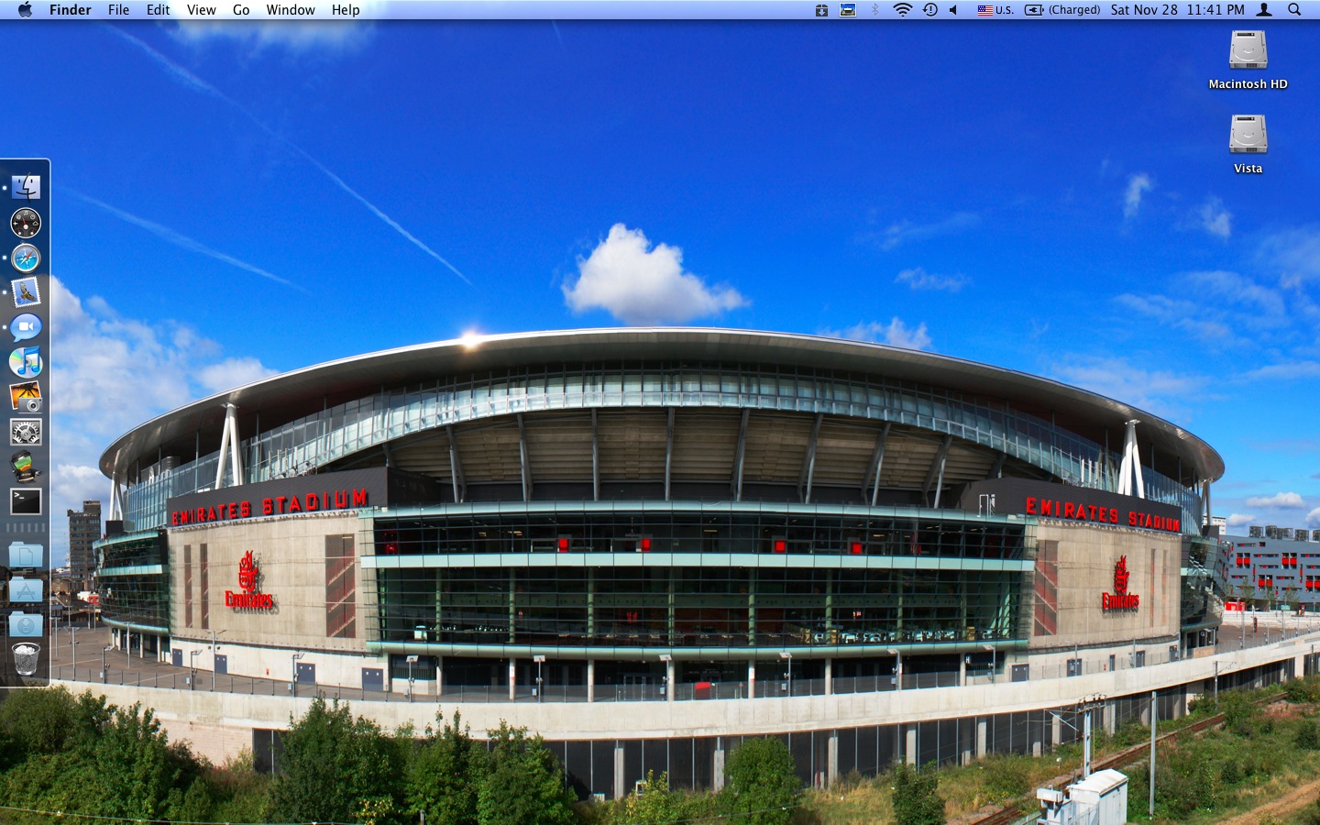Open the Trash in the dock

point(26,659)
